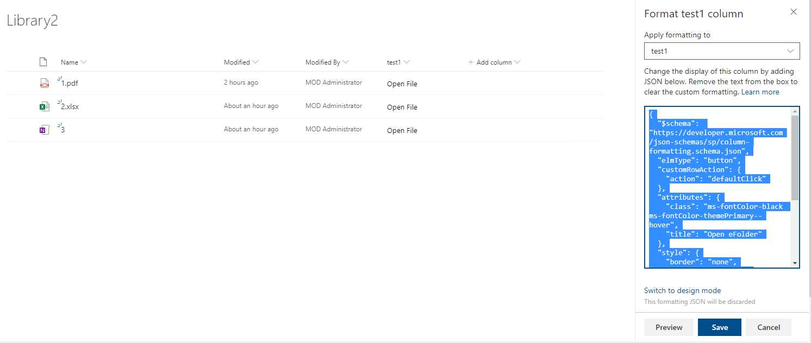Click Open File button for item 3

point(402,131)
